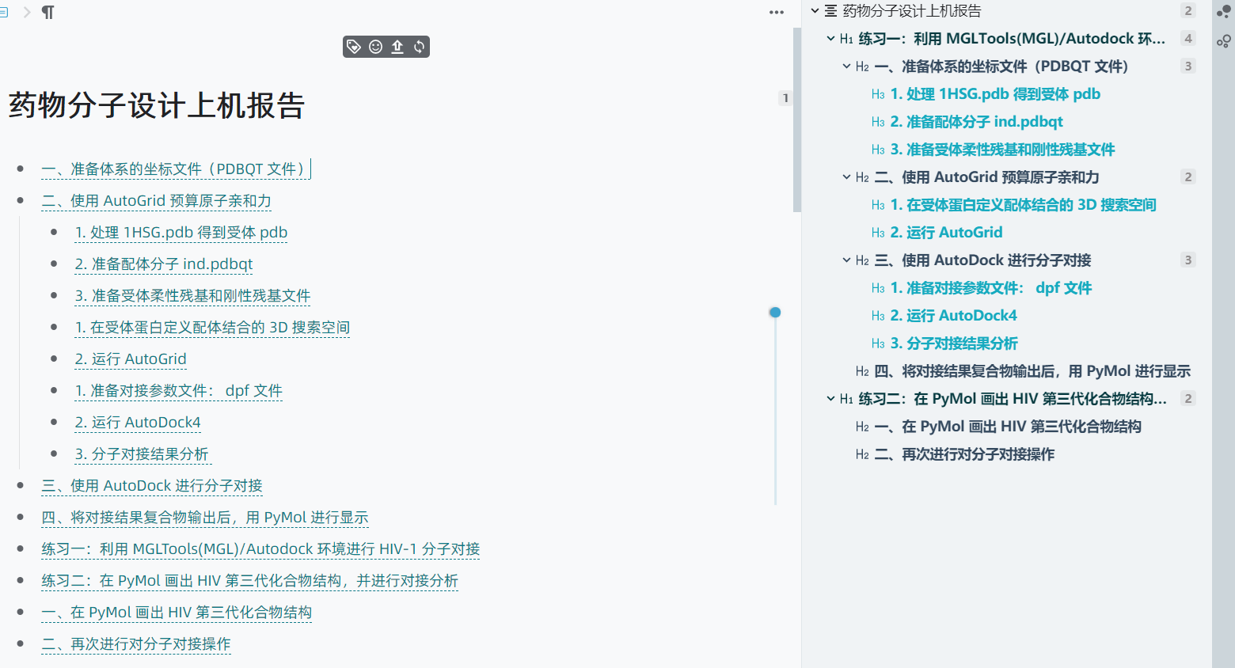Open link 3. 分子对接结果分析 in document list

(x=142, y=454)
